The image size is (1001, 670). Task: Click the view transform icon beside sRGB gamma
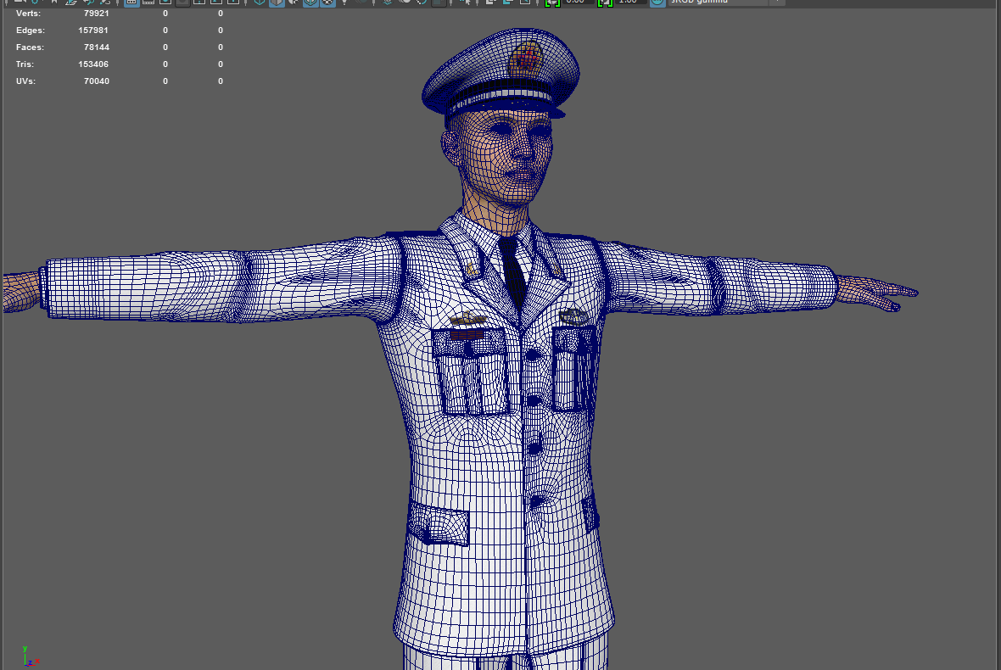tap(657, 3)
